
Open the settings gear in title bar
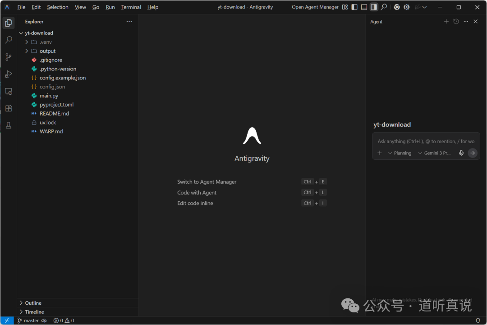pyautogui.click(x=407, y=7)
